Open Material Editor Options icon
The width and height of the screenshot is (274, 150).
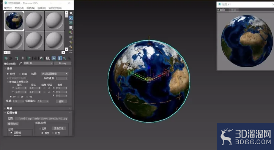pyautogui.click(x=71, y=42)
